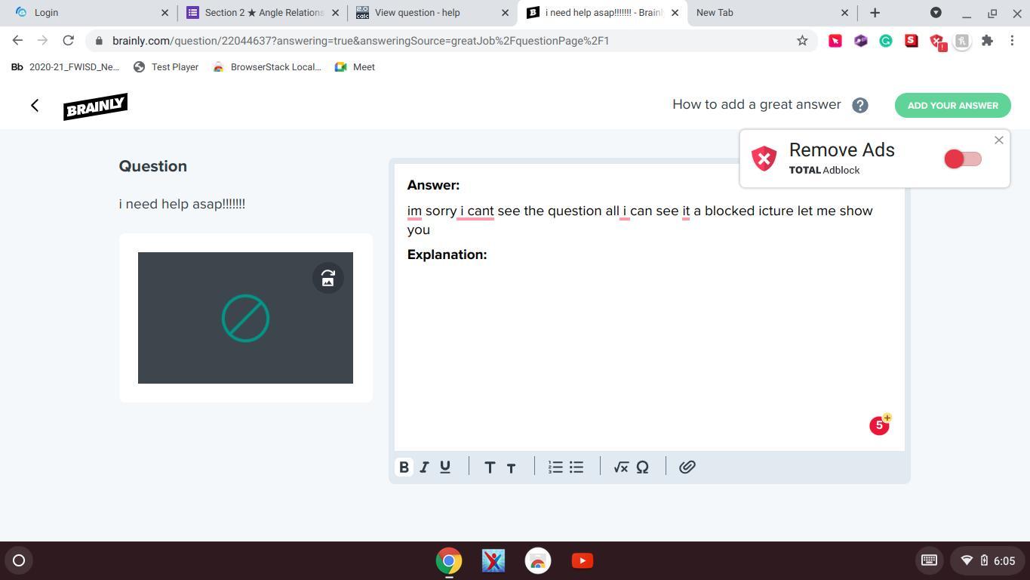
Task: Open the blocked question image thumbnail
Action: tap(245, 318)
